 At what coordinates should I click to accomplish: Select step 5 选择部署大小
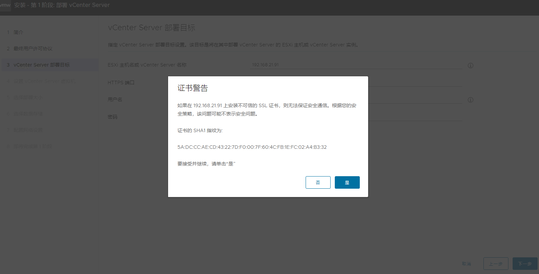point(50,97)
